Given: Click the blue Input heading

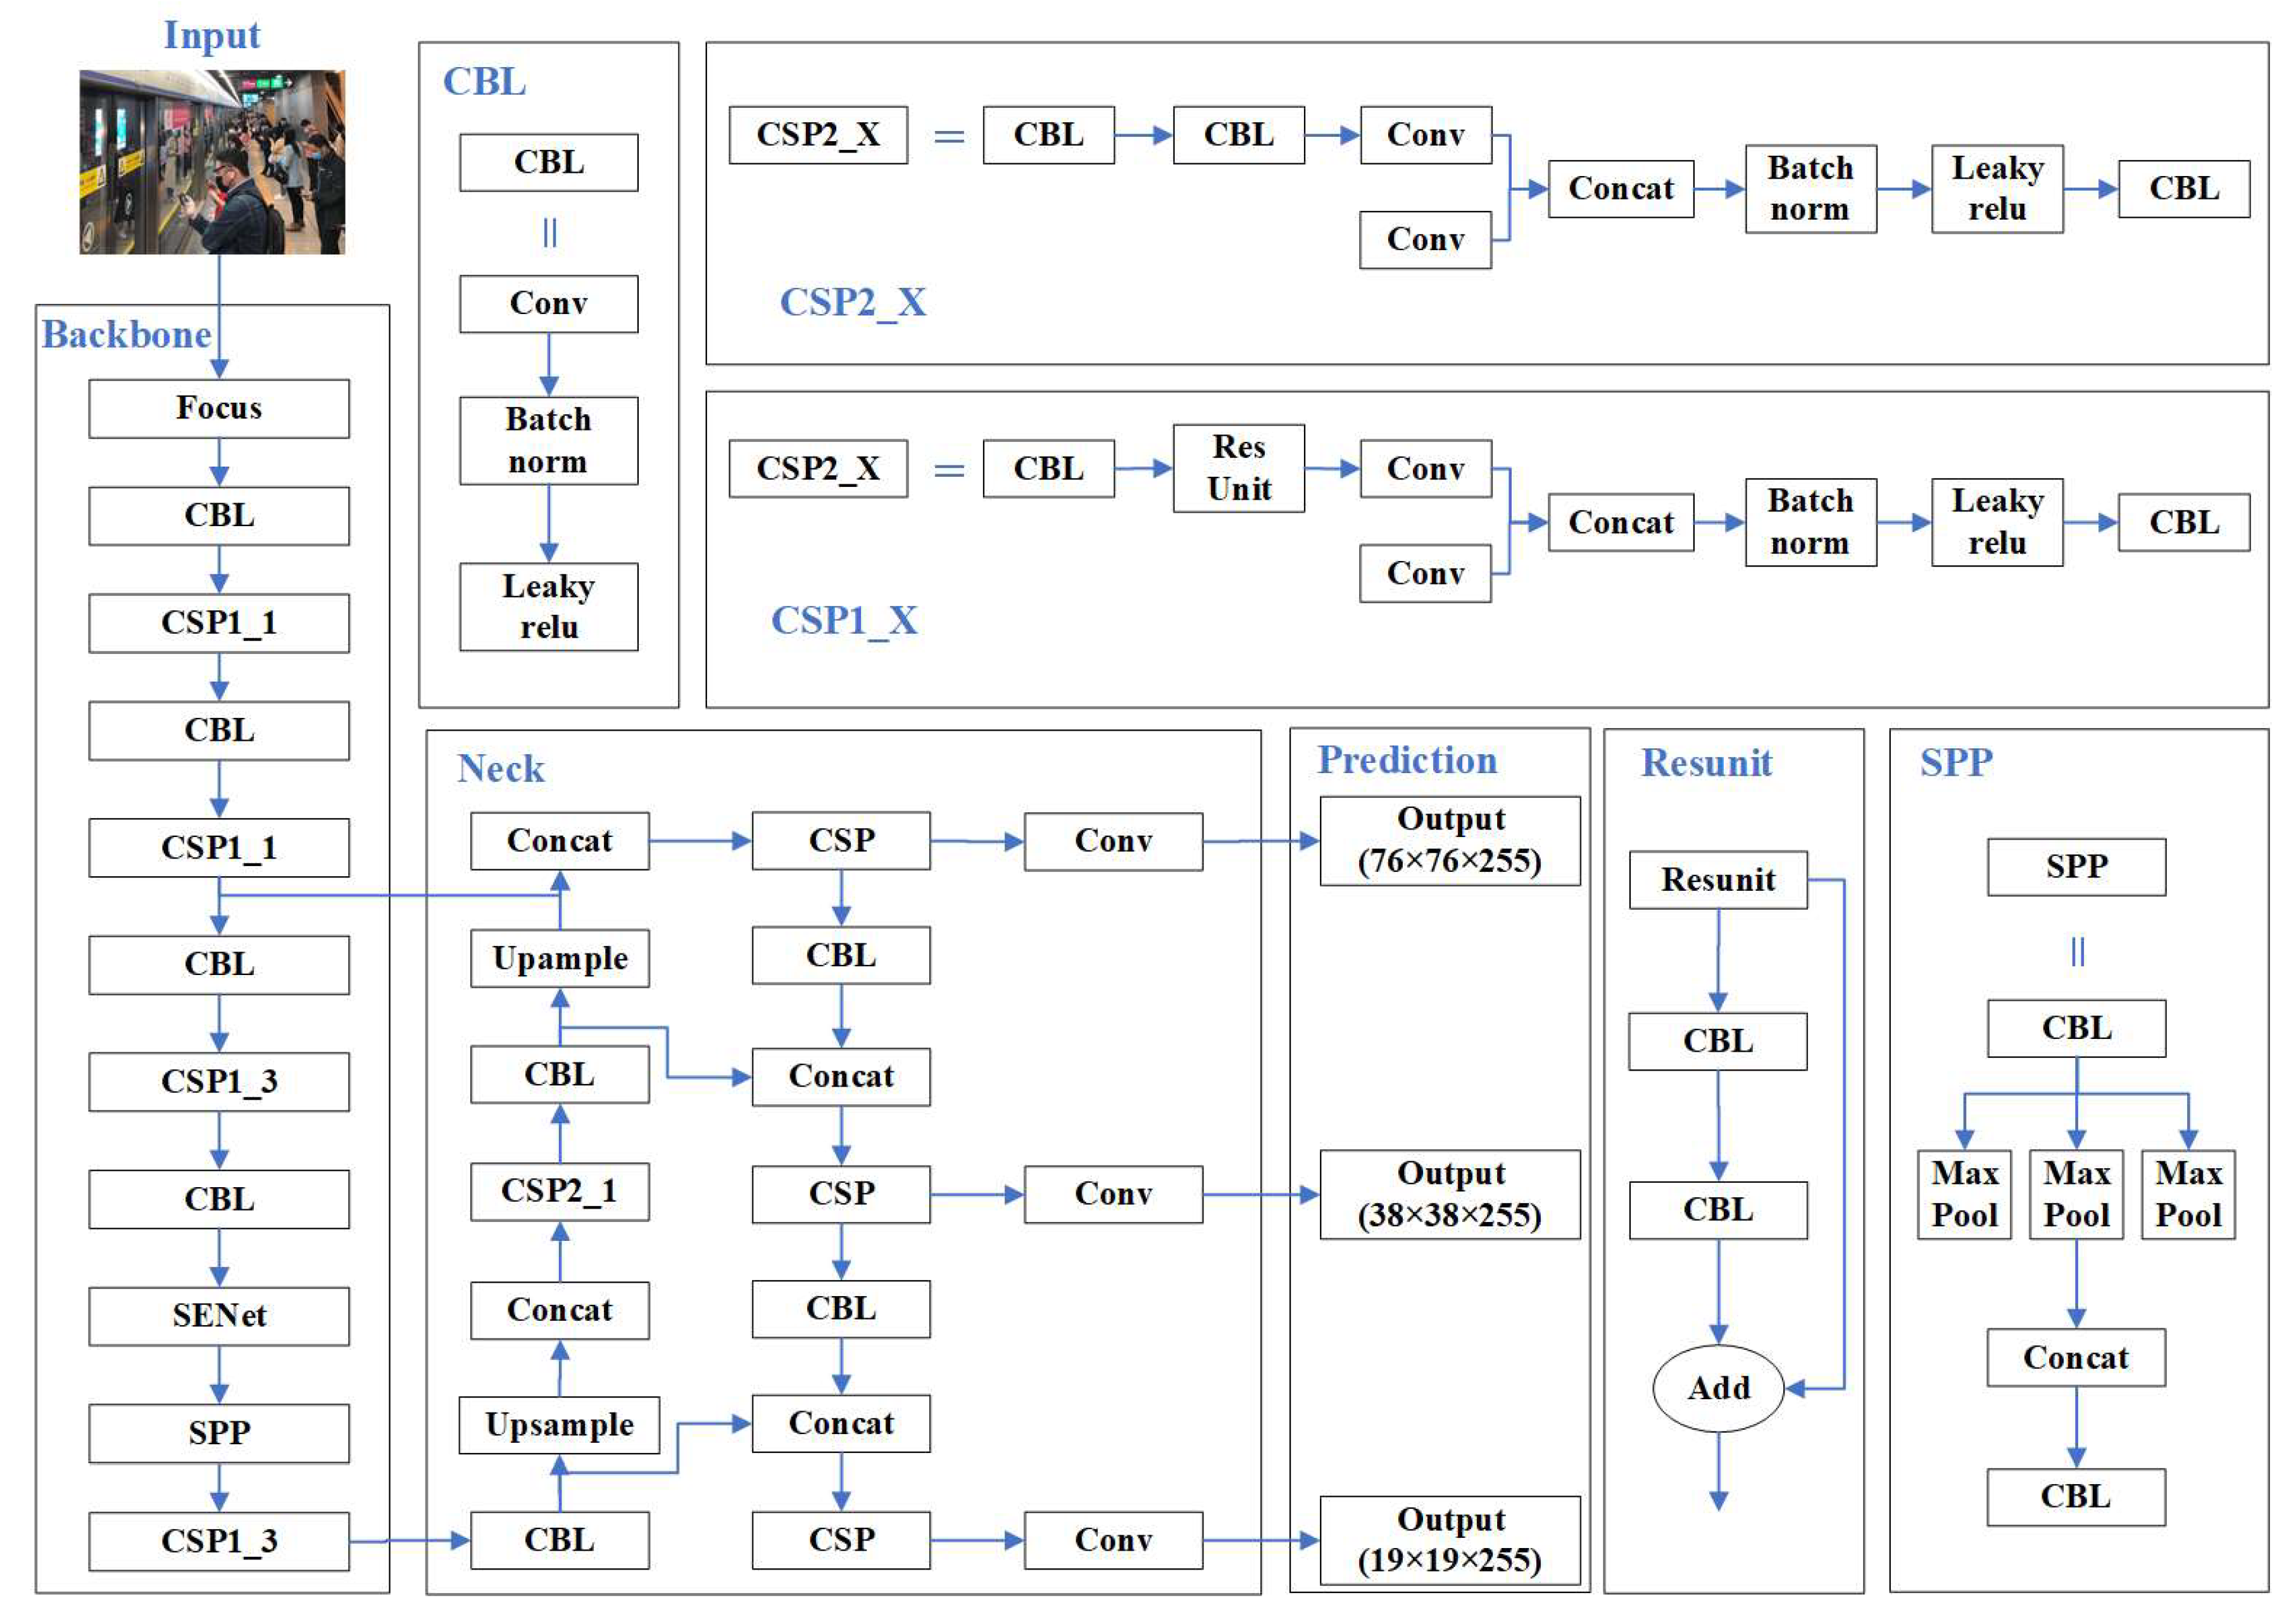Looking at the screenshot, I should point(212,35).
